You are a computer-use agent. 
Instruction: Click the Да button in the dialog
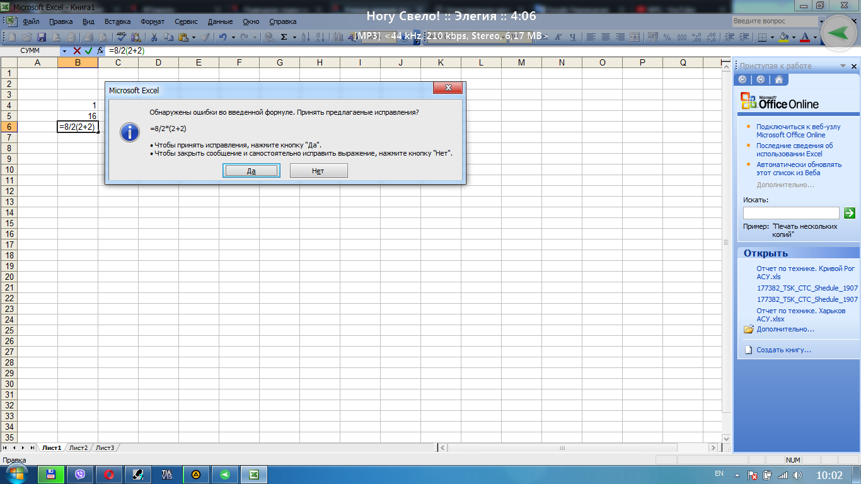[251, 171]
